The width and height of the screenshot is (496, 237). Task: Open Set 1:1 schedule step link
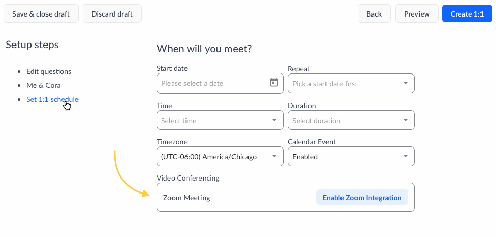(52, 99)
